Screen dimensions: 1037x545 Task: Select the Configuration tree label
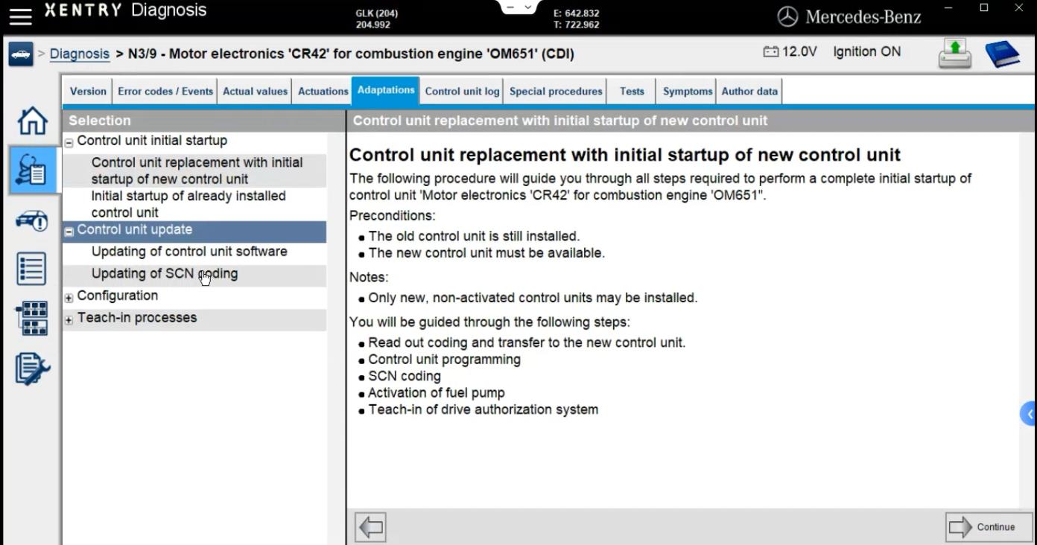click(118, 296)
